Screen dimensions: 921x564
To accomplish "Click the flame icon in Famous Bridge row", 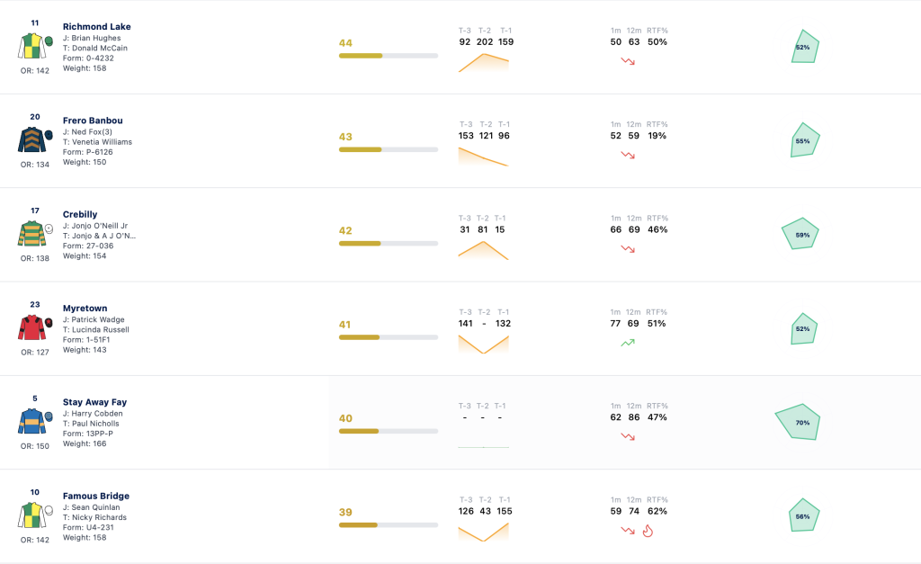I will [648, 531].
